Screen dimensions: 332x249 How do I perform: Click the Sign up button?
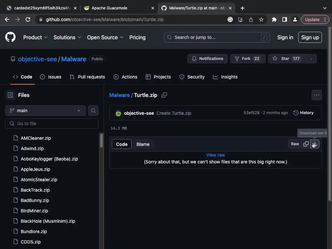tap(310, 37)
